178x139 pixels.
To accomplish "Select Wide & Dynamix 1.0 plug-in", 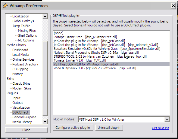I will (111, 68).
